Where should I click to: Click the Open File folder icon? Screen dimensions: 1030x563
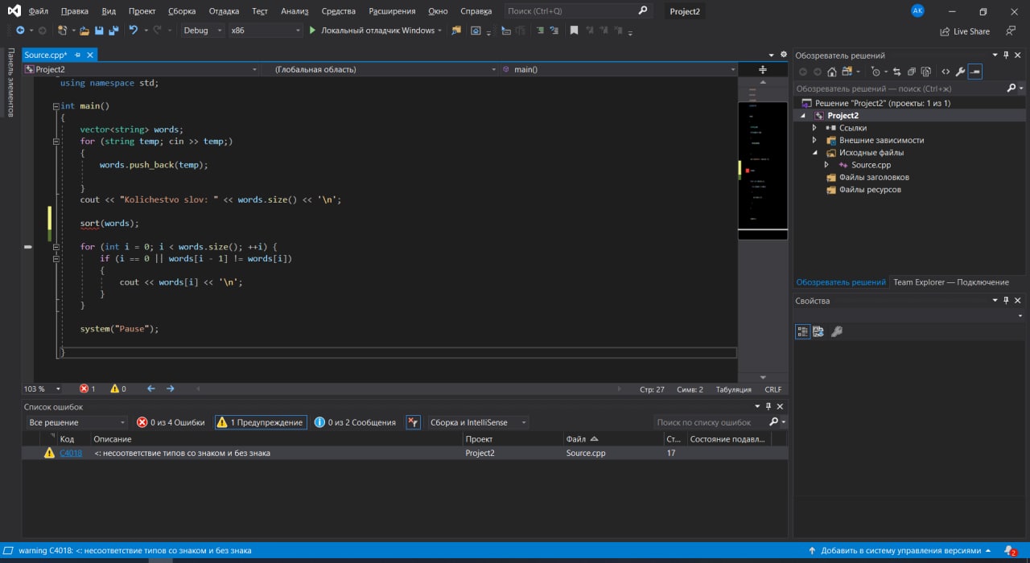click(x=84, y=31)
